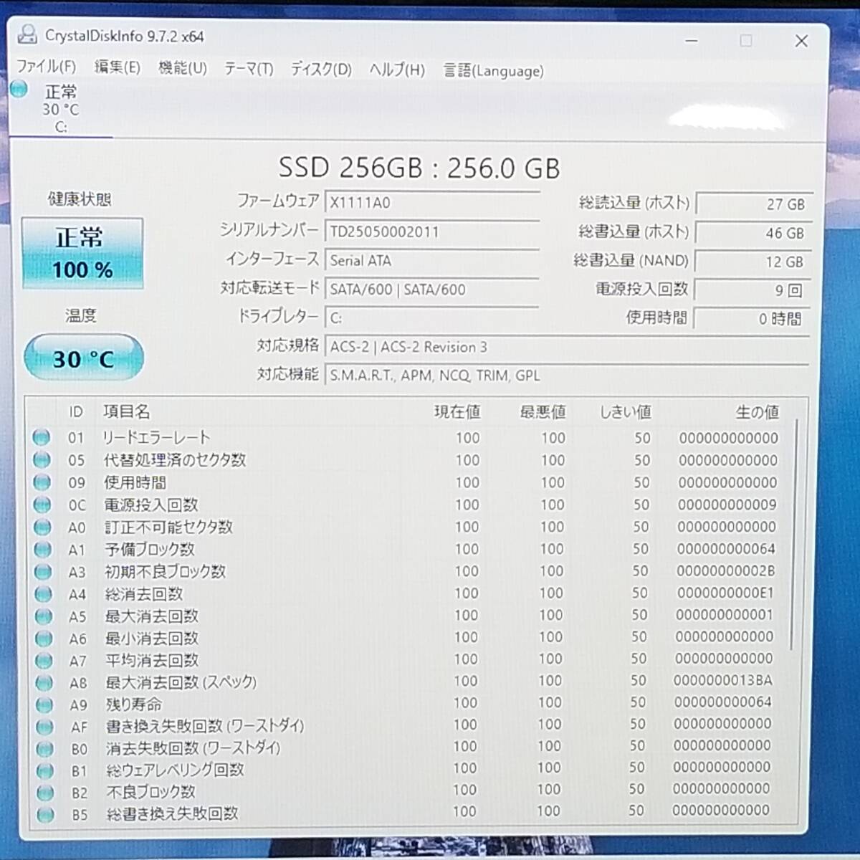The width and height of the screenshot is (860, 860).
Task: Click status orb for ID A3 row
Action: [43, 572]
